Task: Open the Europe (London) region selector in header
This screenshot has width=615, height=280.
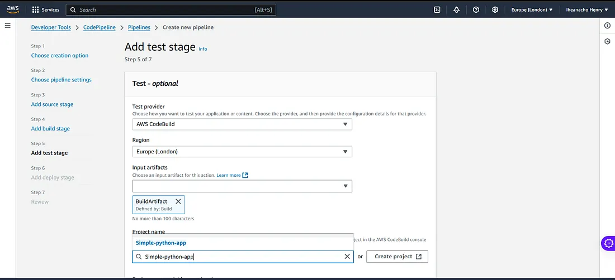Action: 532,10
